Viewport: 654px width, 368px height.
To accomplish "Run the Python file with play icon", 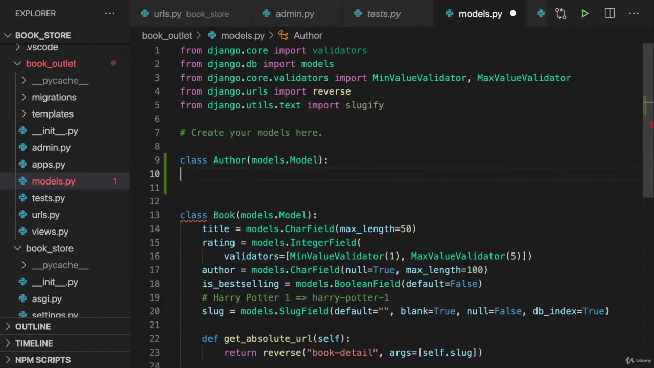I will point(585,14).
